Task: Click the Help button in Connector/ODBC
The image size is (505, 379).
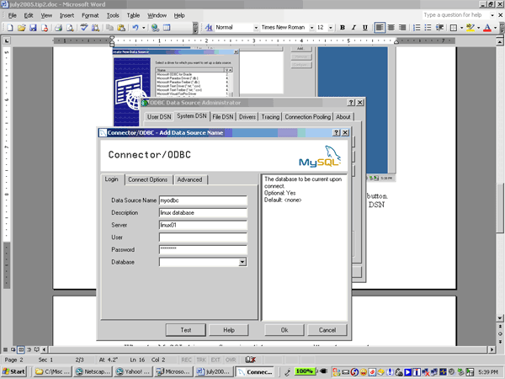Action: 229,330
